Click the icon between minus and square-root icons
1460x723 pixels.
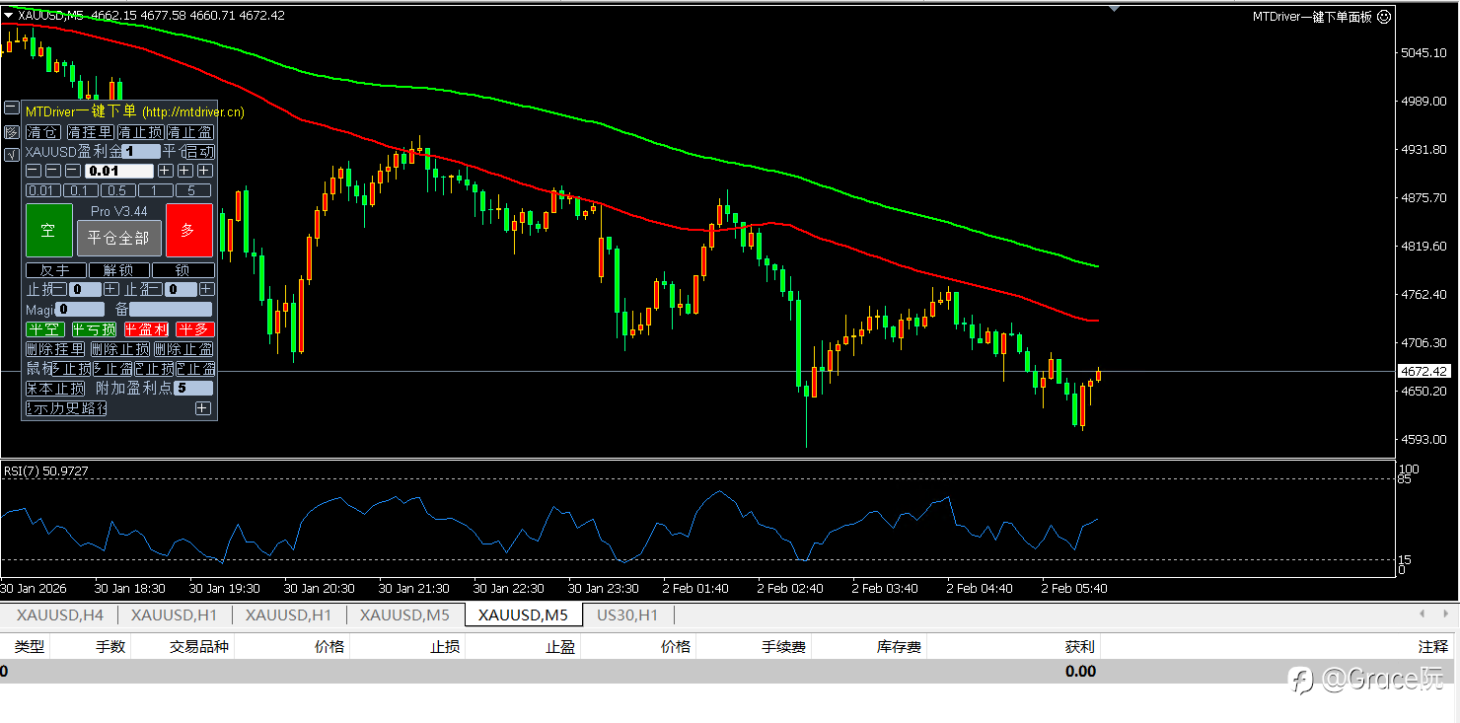point(12,132)
